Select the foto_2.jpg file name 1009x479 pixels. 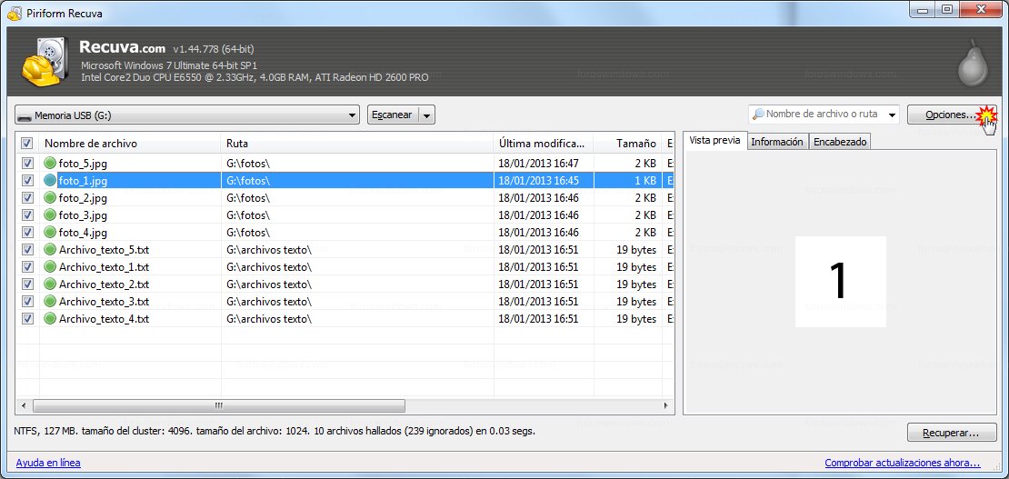pos(83,198)
